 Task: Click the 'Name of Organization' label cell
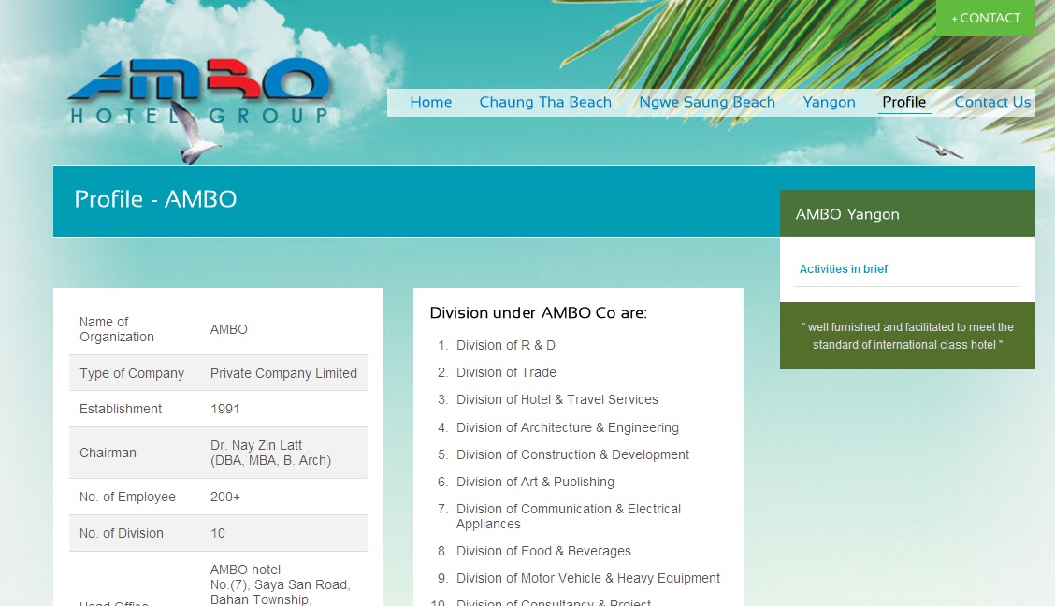tap(117, 329)
